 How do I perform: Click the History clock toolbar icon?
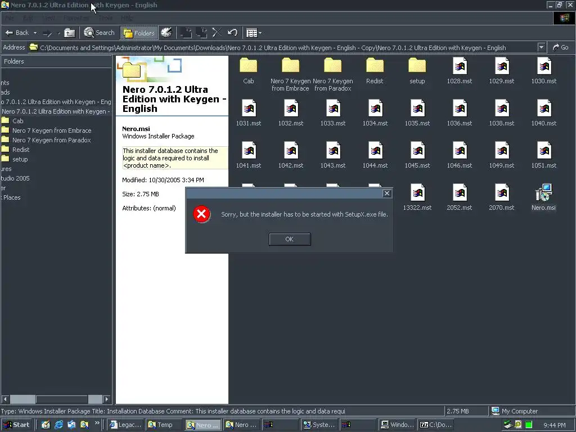(166, 33)
